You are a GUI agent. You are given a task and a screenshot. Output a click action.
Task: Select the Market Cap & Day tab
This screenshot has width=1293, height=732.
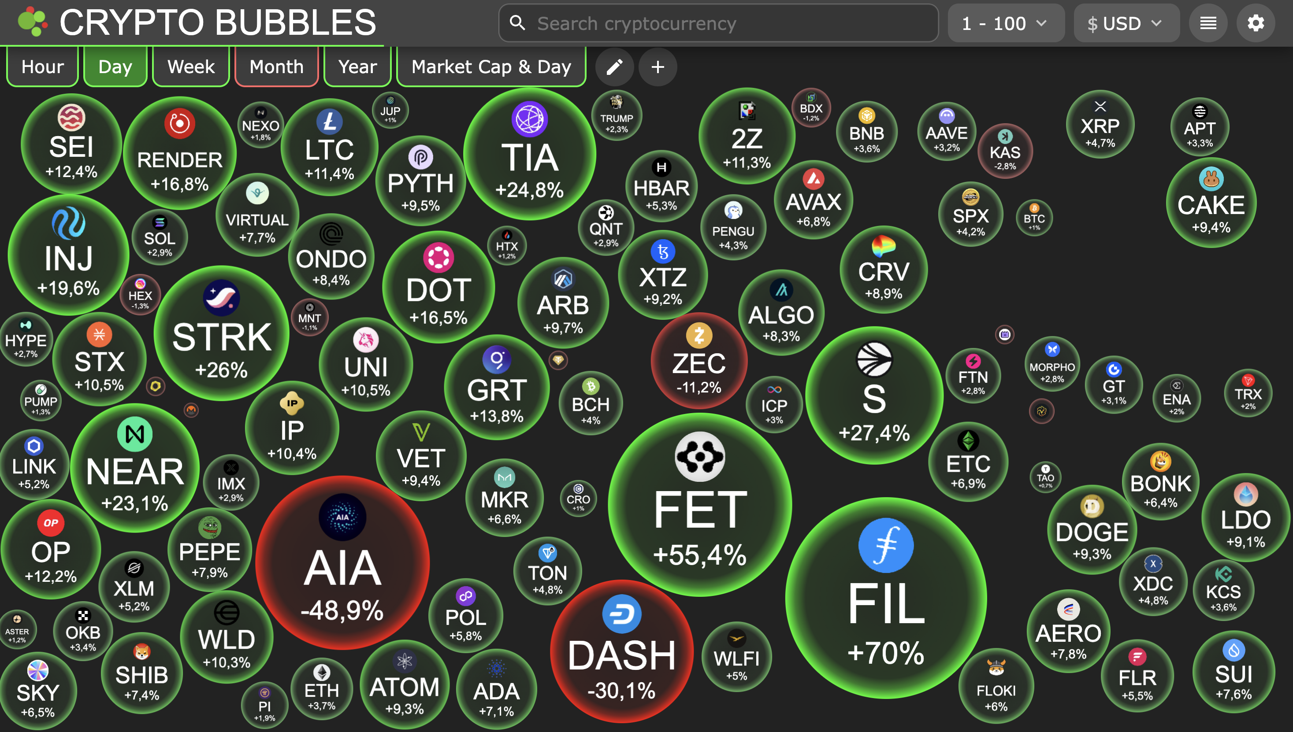tap(491, 67)
